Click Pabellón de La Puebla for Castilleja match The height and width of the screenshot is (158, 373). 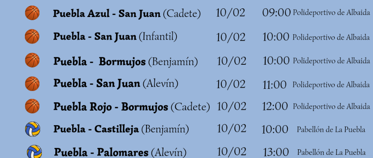[x=331, y=130]
